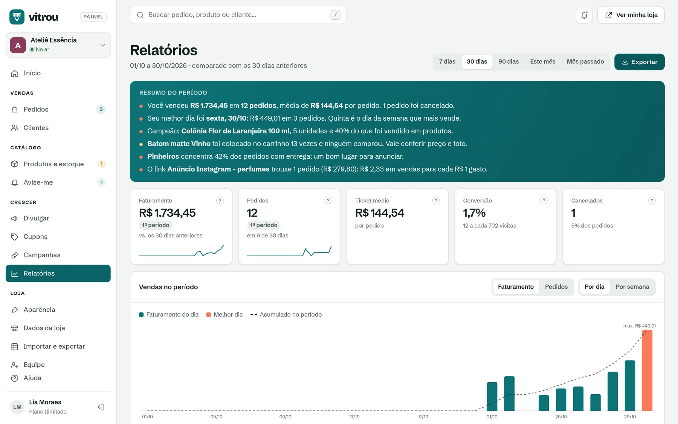Open the notifications bell icon
Image resolution: width=678 pixels, height=424 pixels.
[x=584, y=15]
